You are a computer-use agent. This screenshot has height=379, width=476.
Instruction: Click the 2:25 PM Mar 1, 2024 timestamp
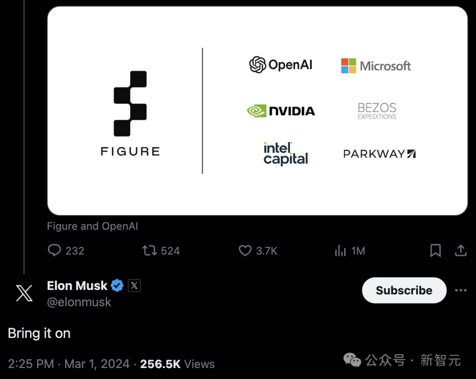click(x=69, y=364)
